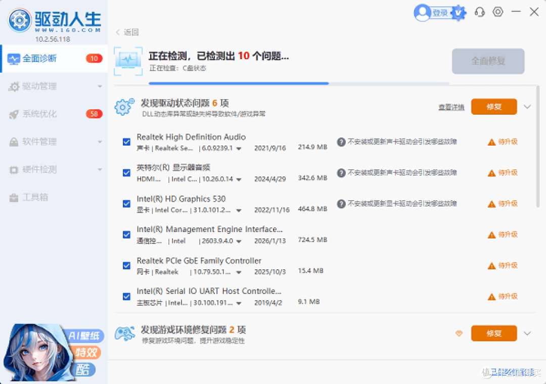Viewport: 546px width, 384px height.
Task: Click the 驱动管理 gear icon in the sidebar
Action: coord(14,86)
